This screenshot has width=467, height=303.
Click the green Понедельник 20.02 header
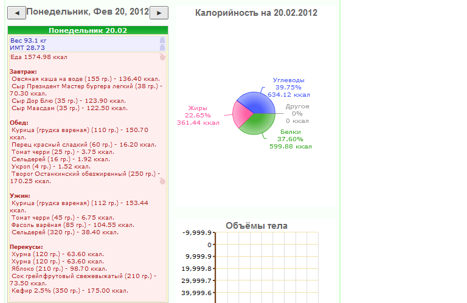tap(88, 30)
